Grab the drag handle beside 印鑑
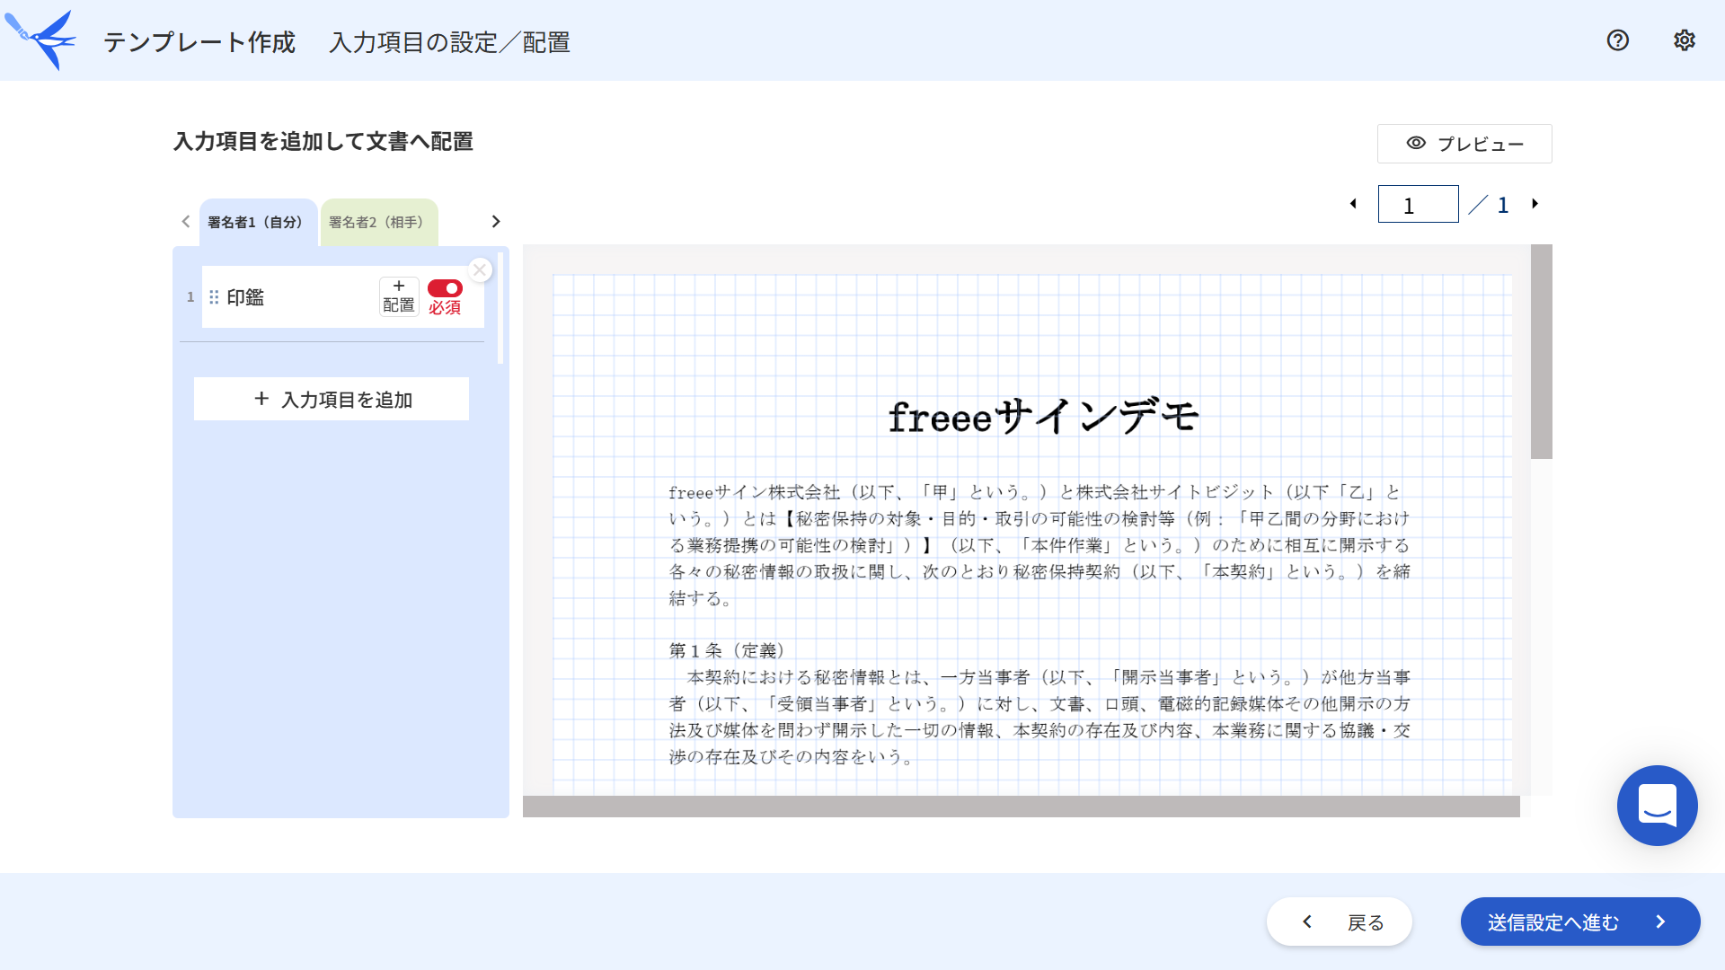This screenshot has width=1725, height=970. coord(214,297)
